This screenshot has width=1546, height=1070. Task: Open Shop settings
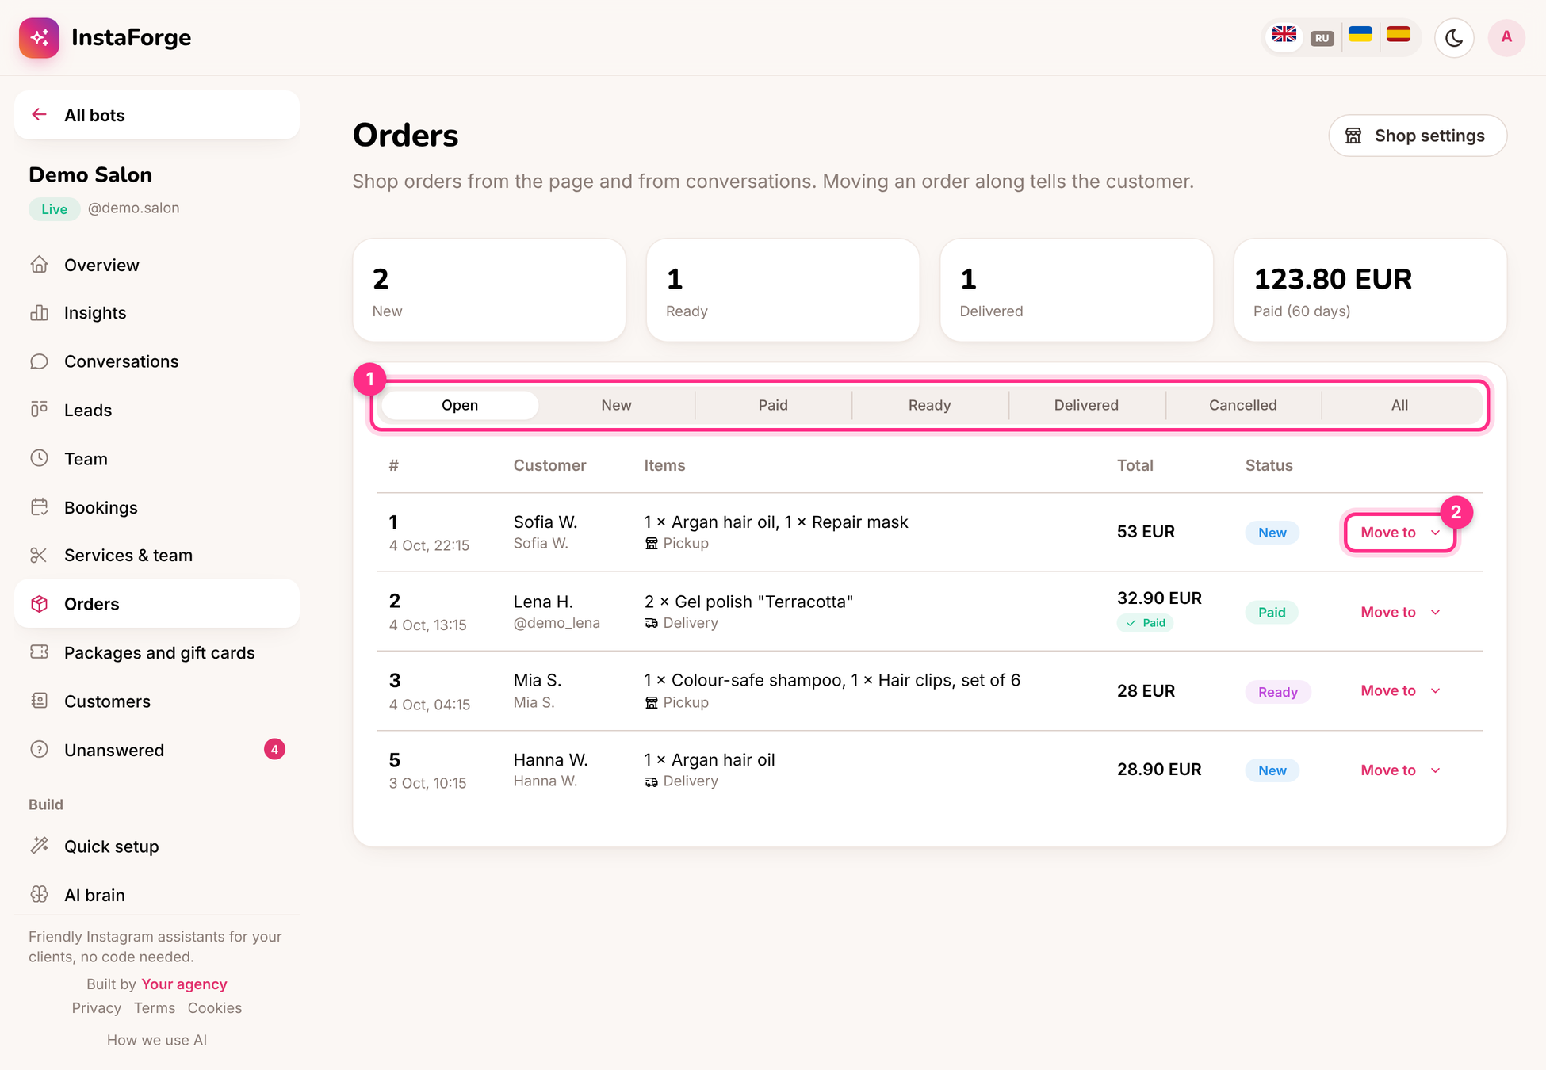(x=1418, y=136)
